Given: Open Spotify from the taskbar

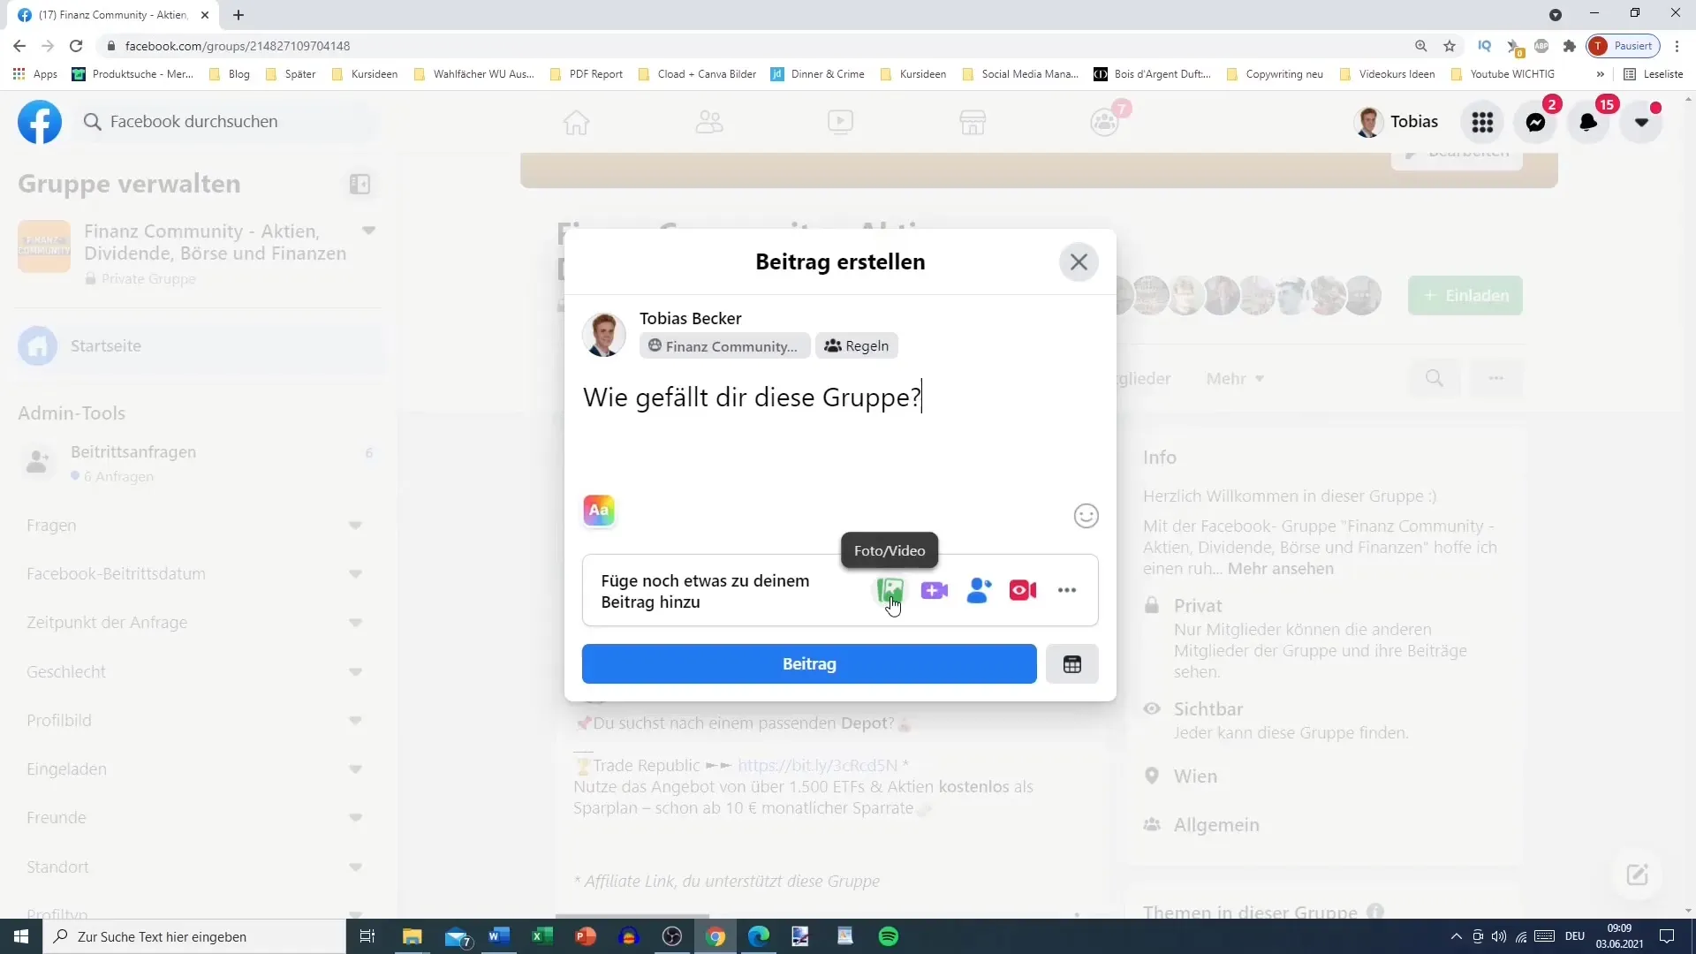Looking at the screenshot, I should pos(889,936).
